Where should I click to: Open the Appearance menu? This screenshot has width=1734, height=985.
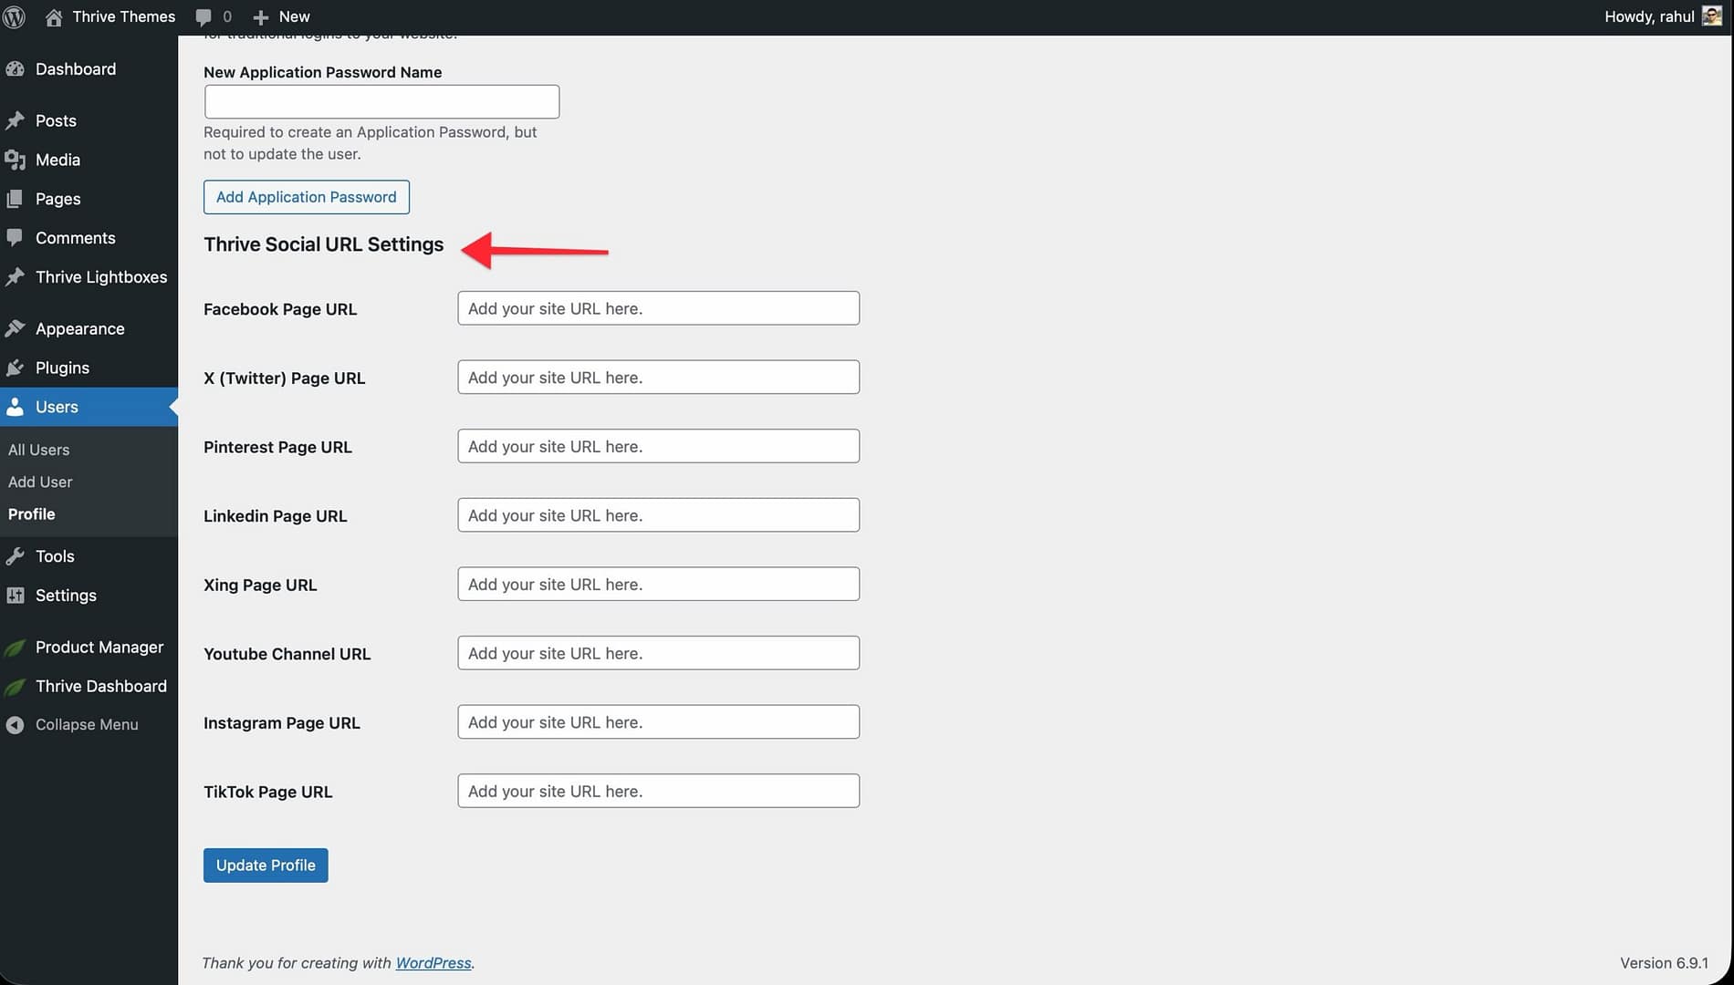click(x=79, y=329)
